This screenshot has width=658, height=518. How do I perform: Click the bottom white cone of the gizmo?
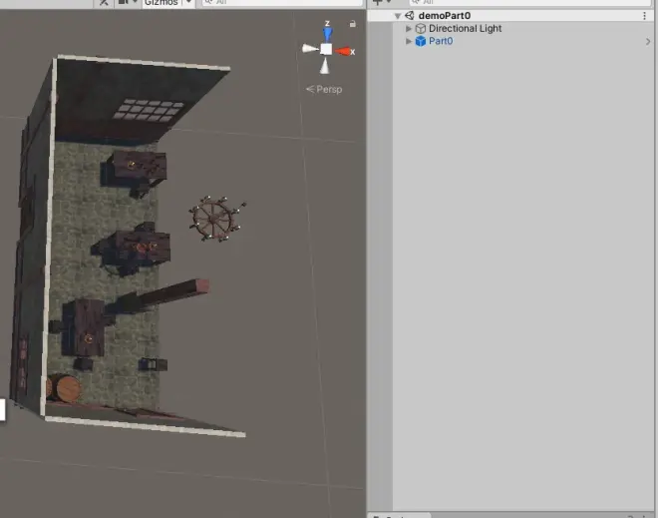pos(325,66)
